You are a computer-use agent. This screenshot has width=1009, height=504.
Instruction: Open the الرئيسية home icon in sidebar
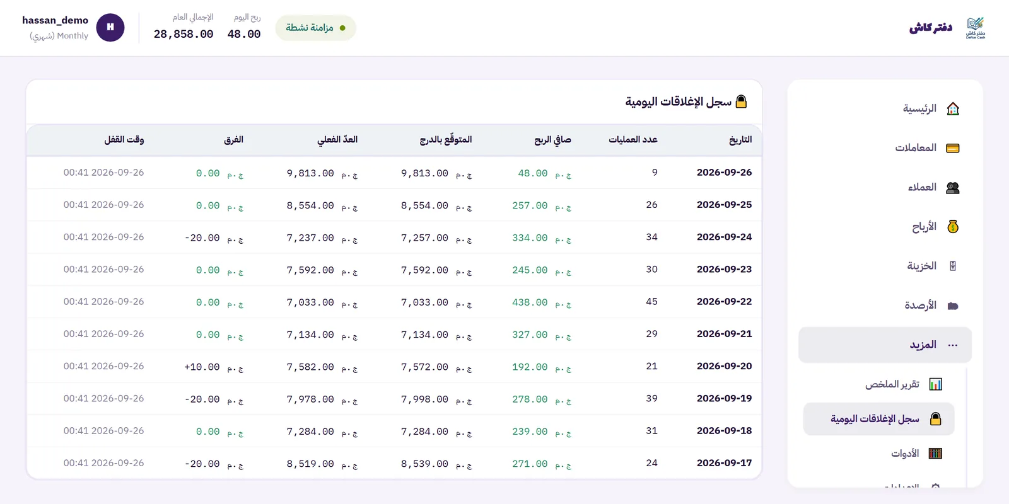point(953,108)
